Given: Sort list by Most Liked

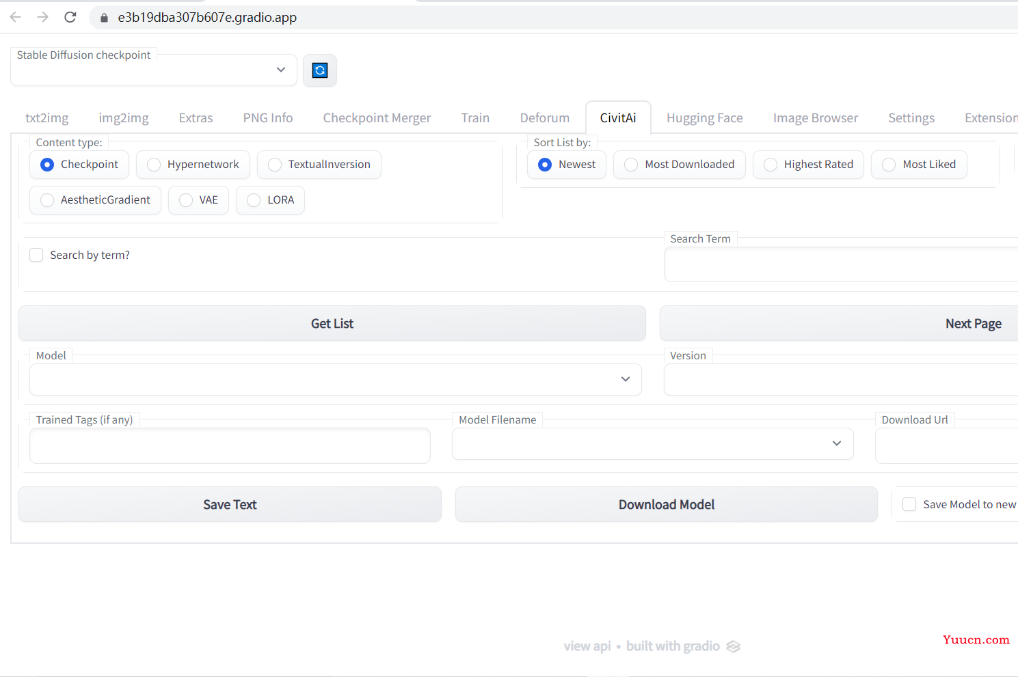Looking at the screenshot, I should pyautogui.click(x=919, y=165).
